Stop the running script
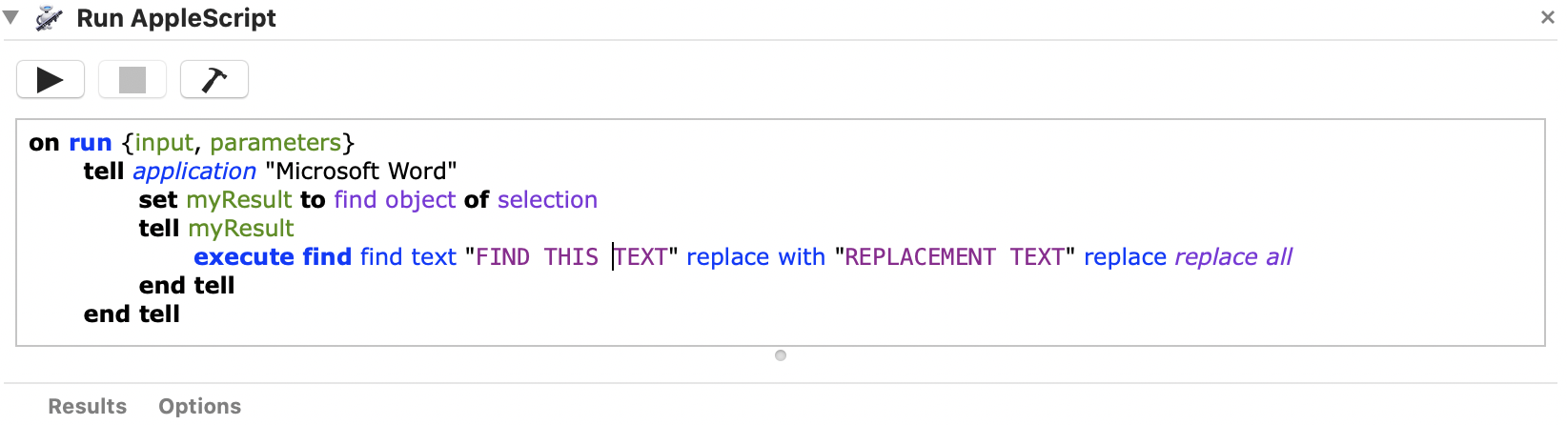 pos(132,79)
